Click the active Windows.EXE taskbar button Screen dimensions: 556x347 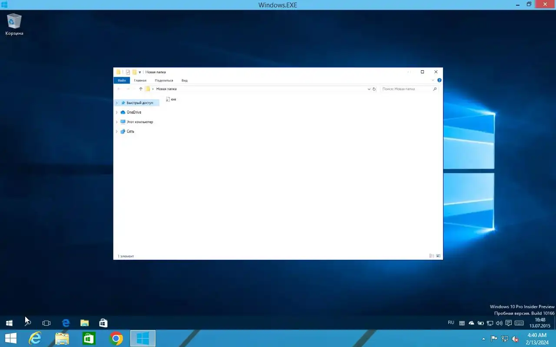tap(143, 338)
